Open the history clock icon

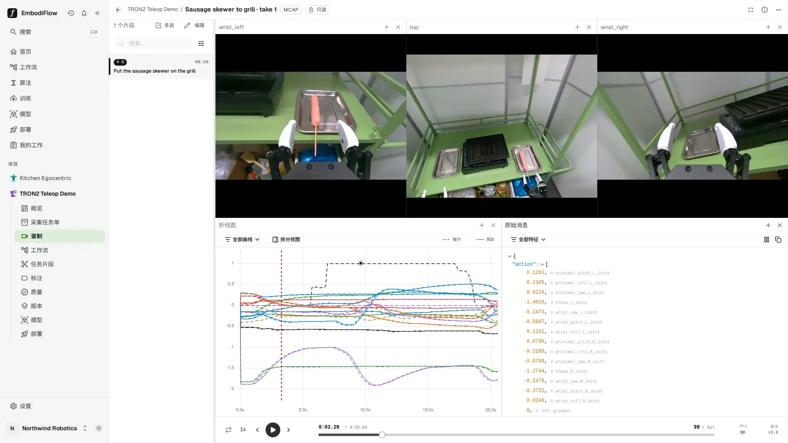71,13
